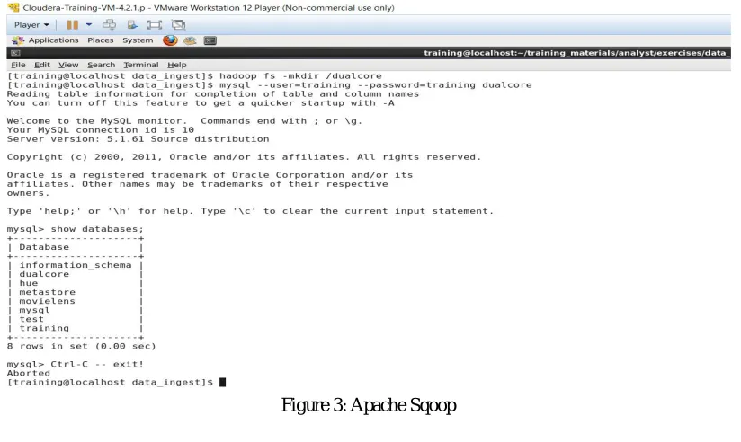The height and width of the screenshot is (442, 741).
Task: Expand the power options arrow beside pause
Action: click(x=89, y=24)
